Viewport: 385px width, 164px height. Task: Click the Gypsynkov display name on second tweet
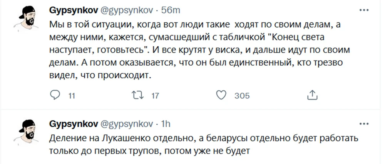pyautogui.click(x=74, y=124)
